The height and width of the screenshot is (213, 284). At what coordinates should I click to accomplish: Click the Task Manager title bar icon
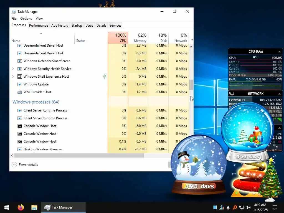(x=14, y=12)
